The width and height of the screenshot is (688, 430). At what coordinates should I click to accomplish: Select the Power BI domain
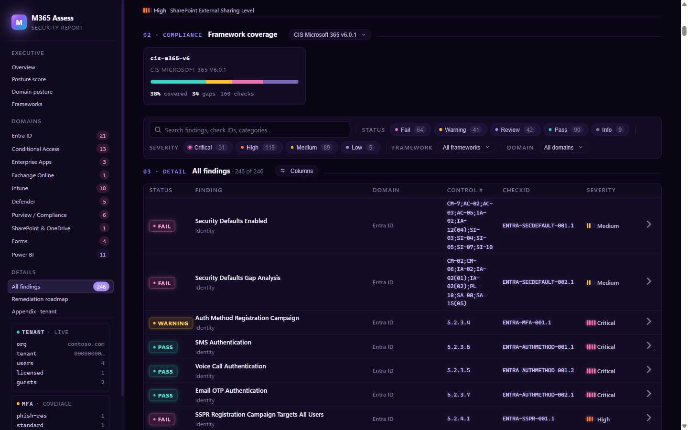60,255
